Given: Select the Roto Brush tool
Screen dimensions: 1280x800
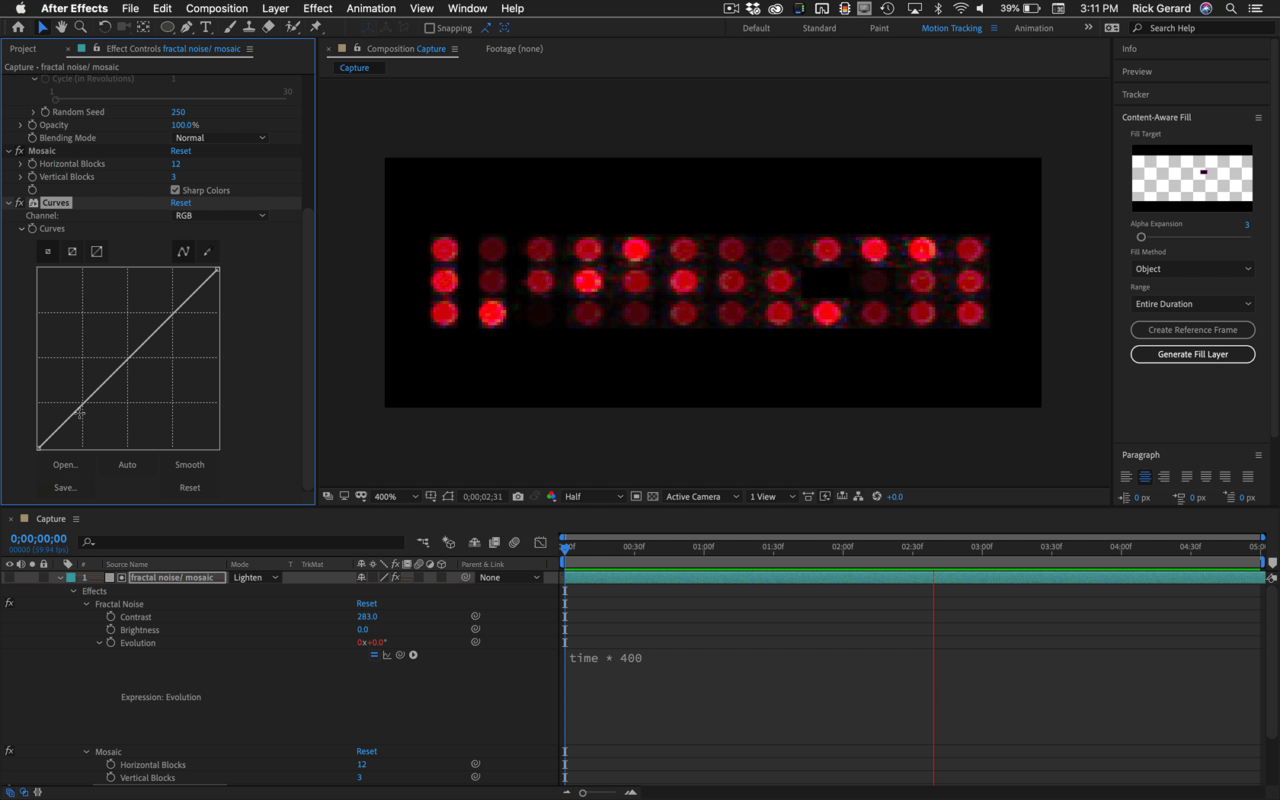Looking at the screenshot, I should point(293,27).
